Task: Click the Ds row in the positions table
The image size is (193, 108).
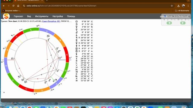Action: [84, 69]
